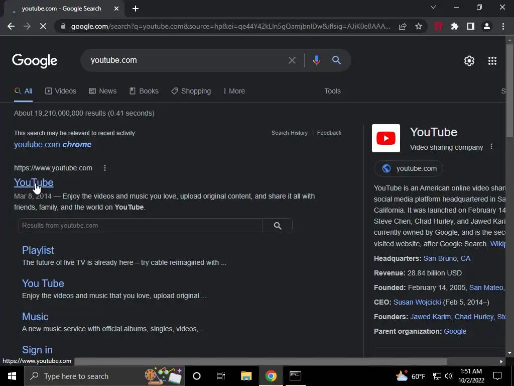Open the tab search chevron in title bar
Viewport: 514px width, 386px height.
click(433, 7)
